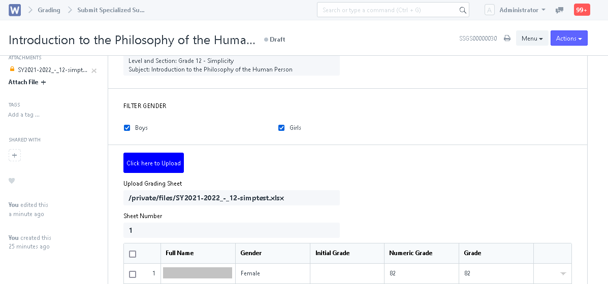Select all rows with header checkbox
608x284 pixels.
pyautogui.click(x=133, y=254)
